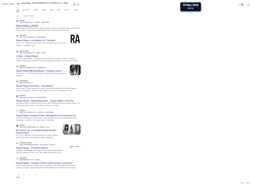This screenshot has height=185, width=254.
Task: Open Raquel Allegra - TheIndustry.fashion link
Action: pyautogui.click(x=32, y=148)
